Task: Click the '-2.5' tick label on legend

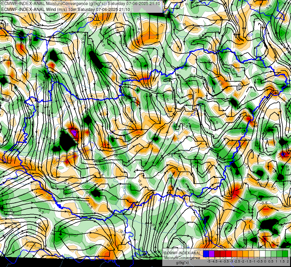Action: [x=237, y=261]
